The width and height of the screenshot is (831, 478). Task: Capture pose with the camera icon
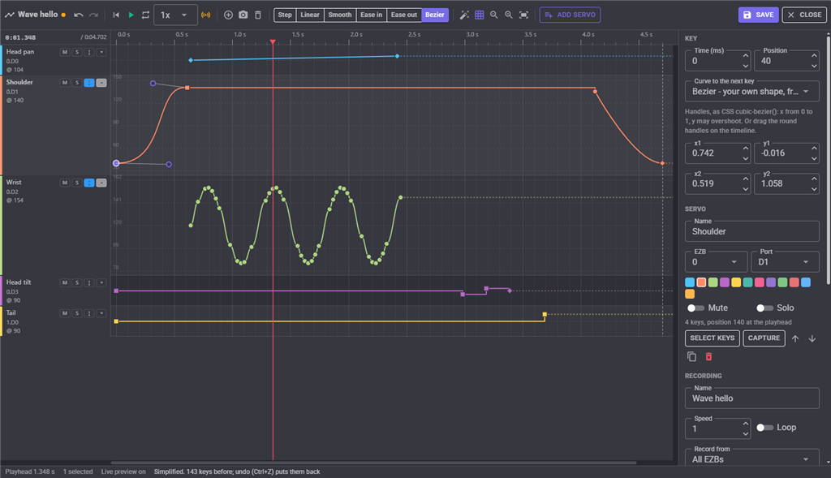243,15
